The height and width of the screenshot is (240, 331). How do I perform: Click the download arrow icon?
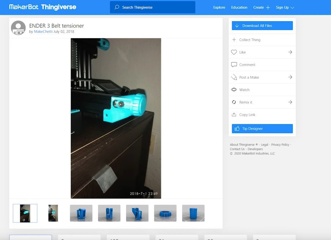[237, 26]
